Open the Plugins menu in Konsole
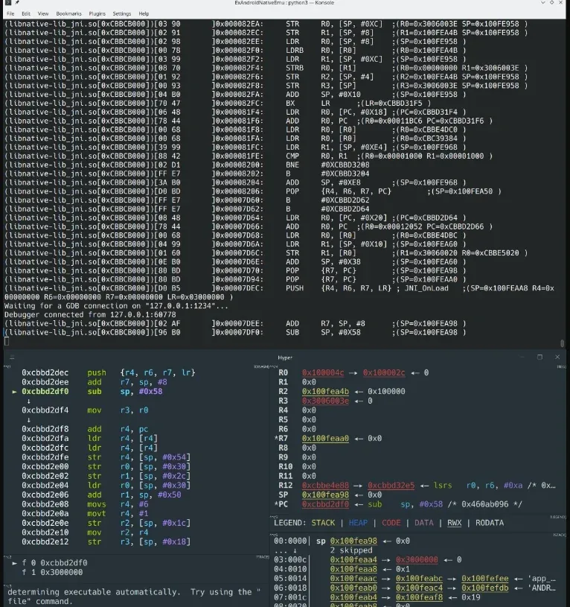 [97, 13]
